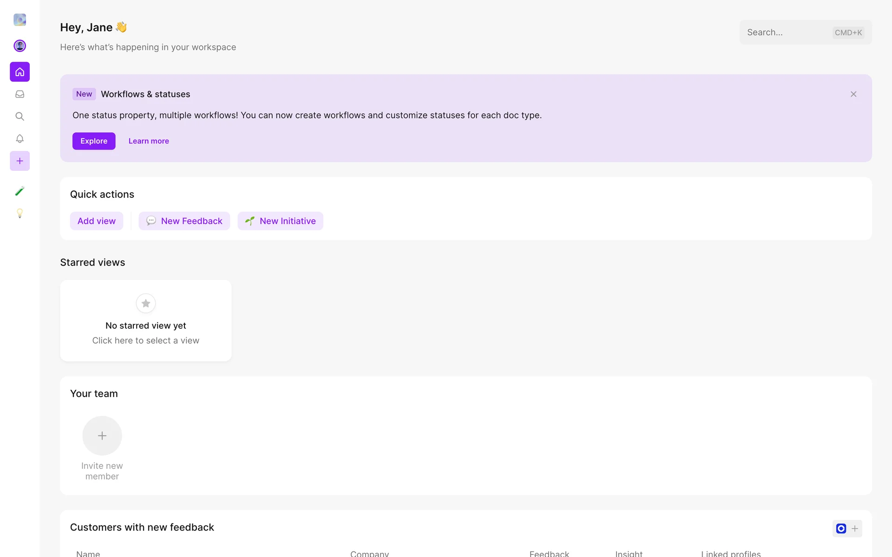
Task: Go to Home in sidebar
Action: (x=20, y=72)
